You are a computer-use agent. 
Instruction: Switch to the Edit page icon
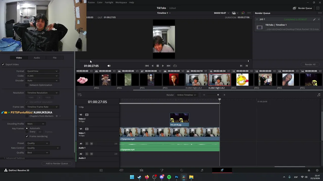coord(141,170)
